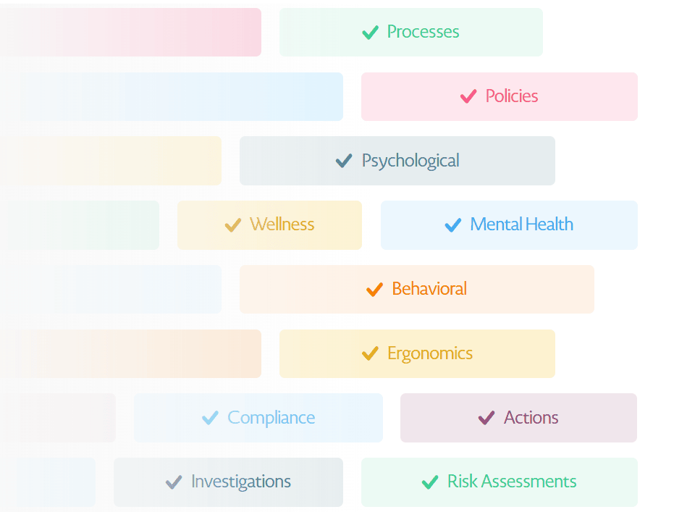Click the blue checkmark beside Mental Health
Image resolution: width=674 pixels, height=512 pixels.
tap(453, 225)
